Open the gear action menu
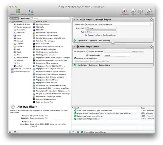Viewport: 163px width, 145px height. pyautogui.click(x=11, y=132)
